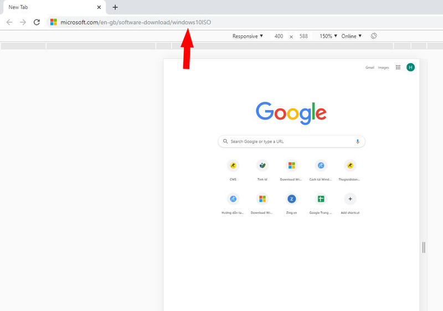Open the Google apps grid icon
443x311 pixels.
pyautogui.click(x=398, y=67)
